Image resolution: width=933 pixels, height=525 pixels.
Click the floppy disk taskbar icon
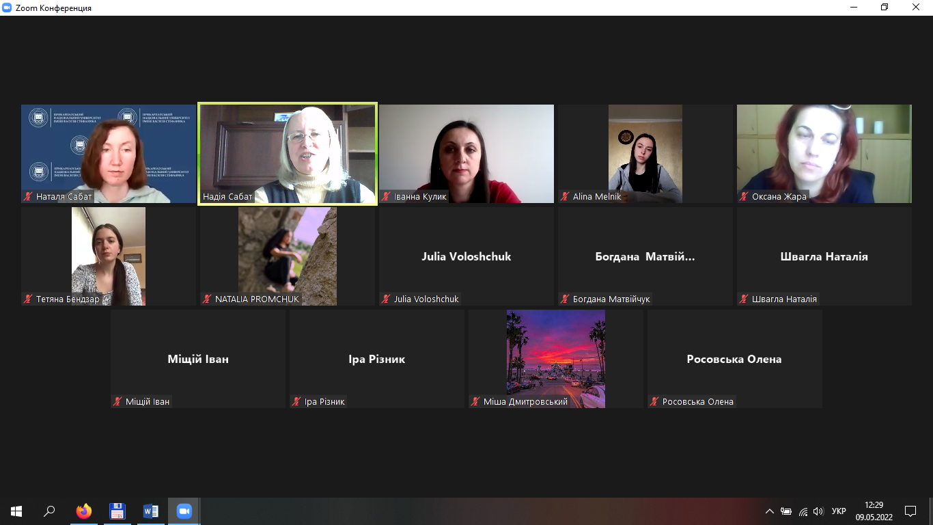click(117, 511)
